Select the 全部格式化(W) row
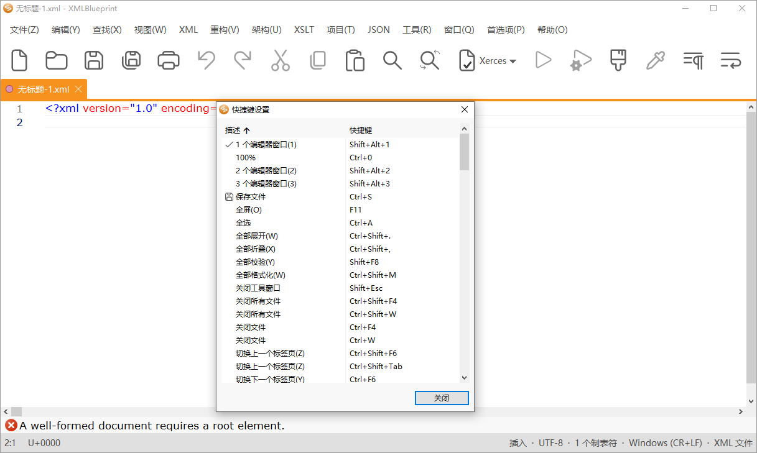This screenshot has height=453, width=757. (340, 275)
